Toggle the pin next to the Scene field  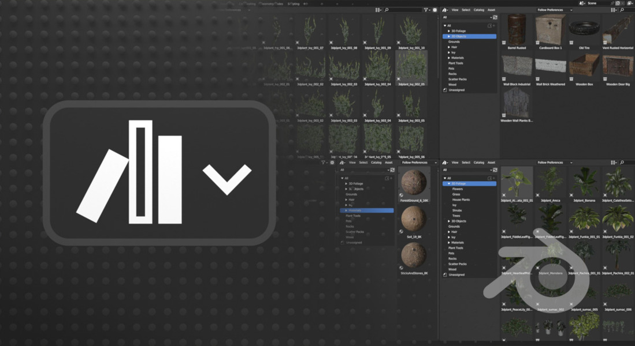[611, 3]
